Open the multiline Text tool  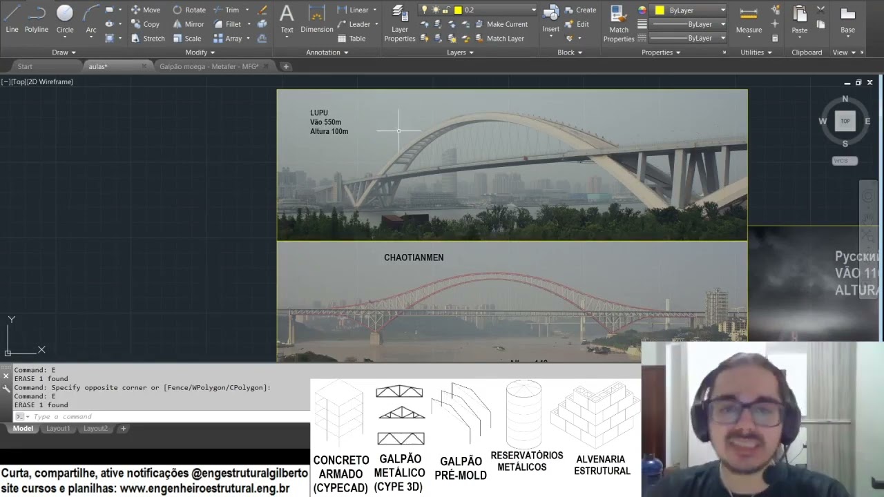pyautogui.click(x=287, y=19)
